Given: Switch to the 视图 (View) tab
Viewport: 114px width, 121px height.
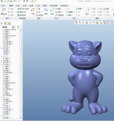Looking at the screenshot, I should 45,6.
